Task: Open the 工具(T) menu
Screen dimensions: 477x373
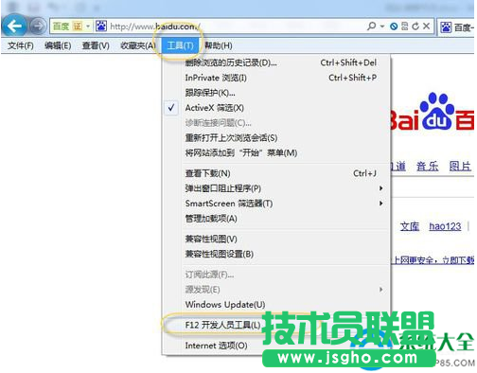Action: [181, 45]
